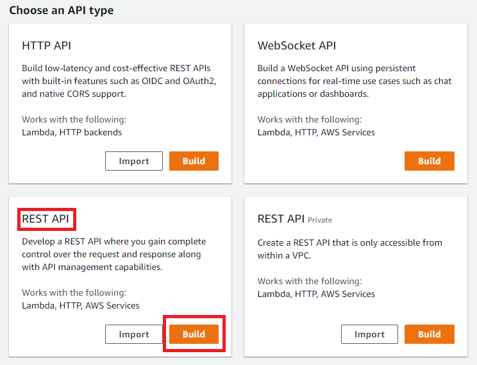Viewport: 477px width, 365px height.
Task: Click Import in the HTTP API card
Action: tap(134, 161)
